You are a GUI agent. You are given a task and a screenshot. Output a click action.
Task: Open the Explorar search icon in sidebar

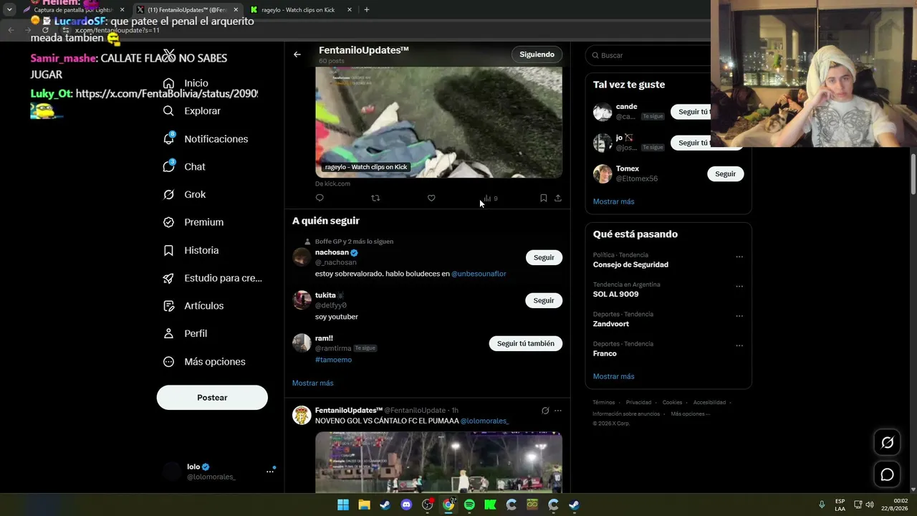click(168, 111)
